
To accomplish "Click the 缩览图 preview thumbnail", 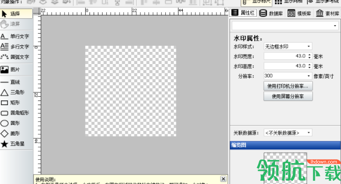I will point(285,168).
